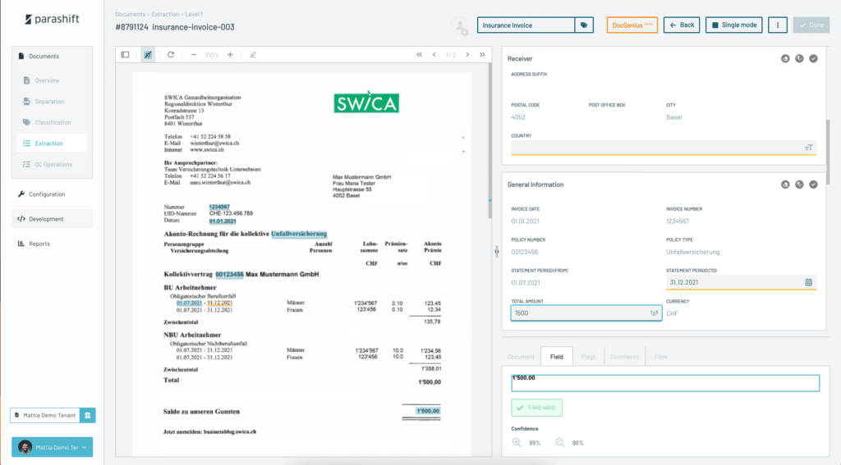This screenshot has width=841, height=465.
Task: Switch to the Flags tab
Action: click(588, 357)
